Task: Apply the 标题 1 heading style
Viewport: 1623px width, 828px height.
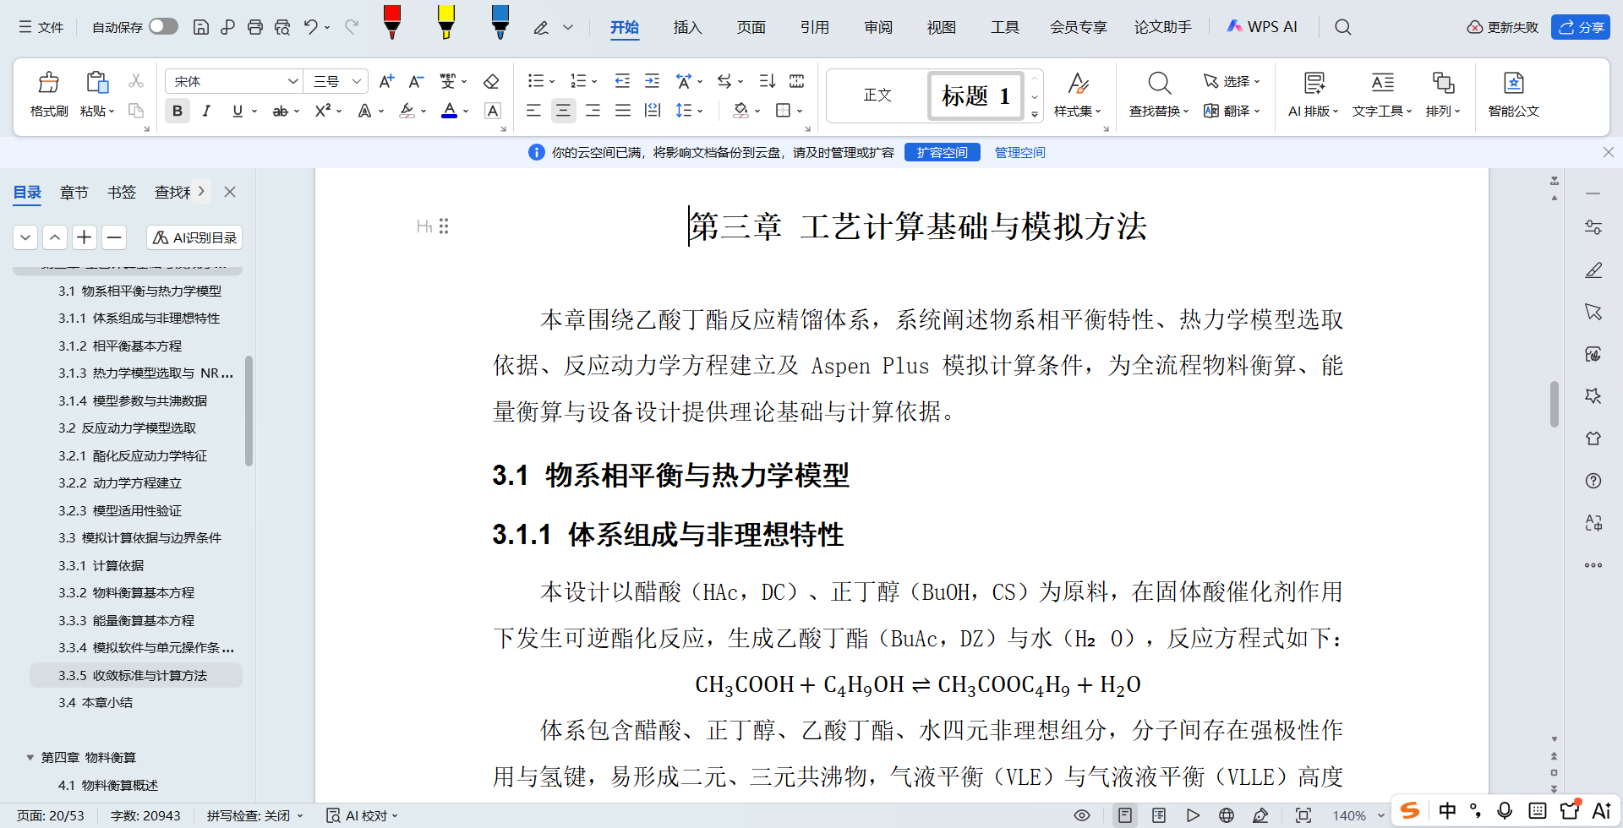Action: click(975, 95)
